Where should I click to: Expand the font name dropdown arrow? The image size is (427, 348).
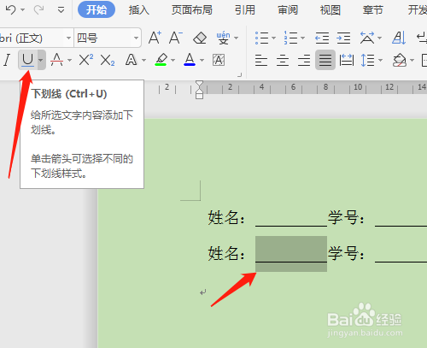click(x=68, y=38)
